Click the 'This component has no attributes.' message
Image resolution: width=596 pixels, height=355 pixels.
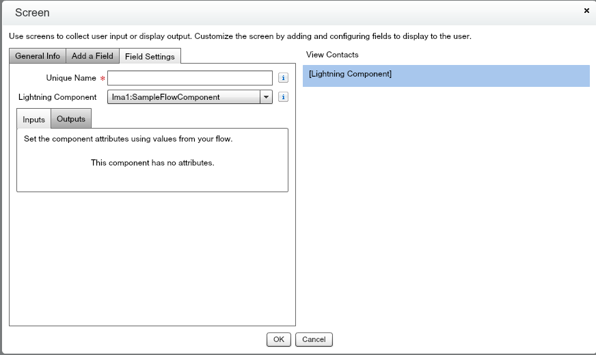pos(152,163)
